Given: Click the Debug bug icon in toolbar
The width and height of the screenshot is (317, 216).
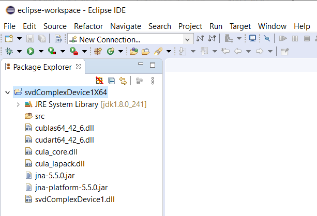Looking at the screenshot, I should pyautogui.click(x=9, y=51).
